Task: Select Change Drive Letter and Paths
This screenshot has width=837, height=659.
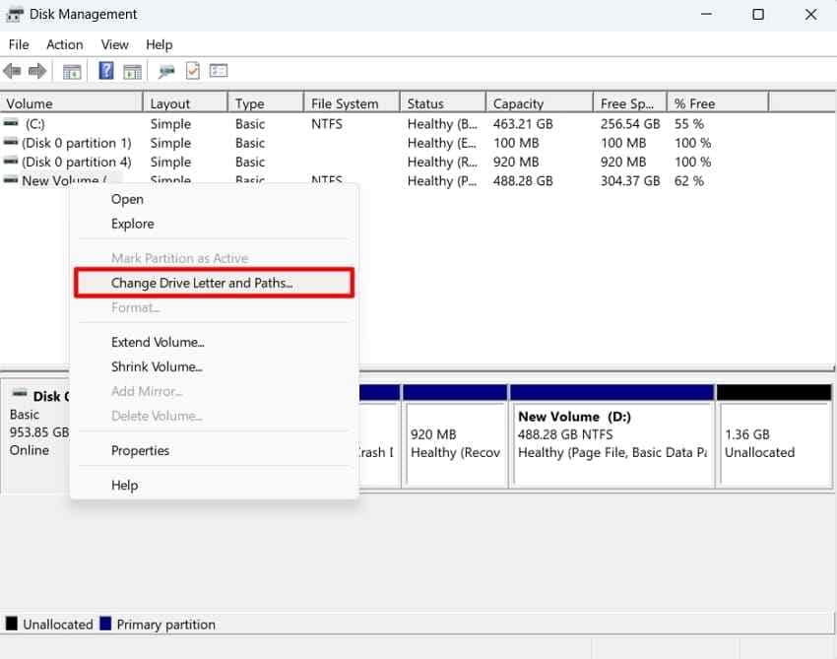Action: click(214, 283)
